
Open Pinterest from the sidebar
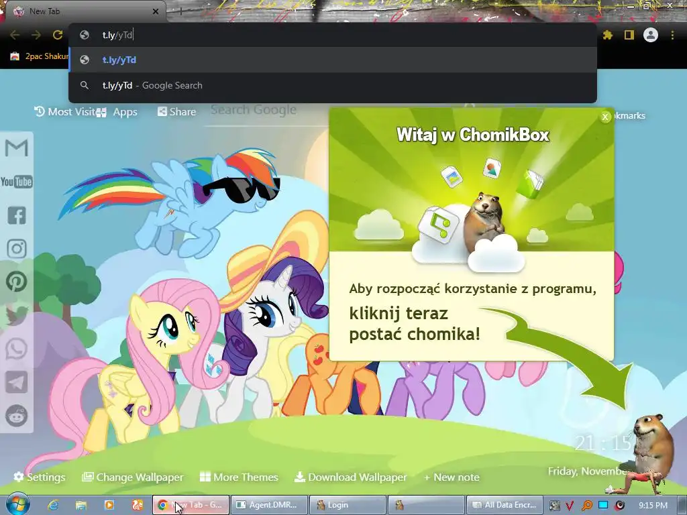[17, 282]
